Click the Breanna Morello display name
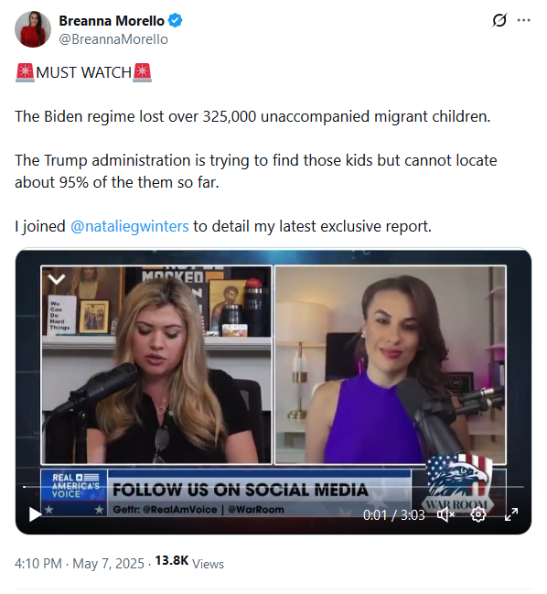 [x=112, y=21]
